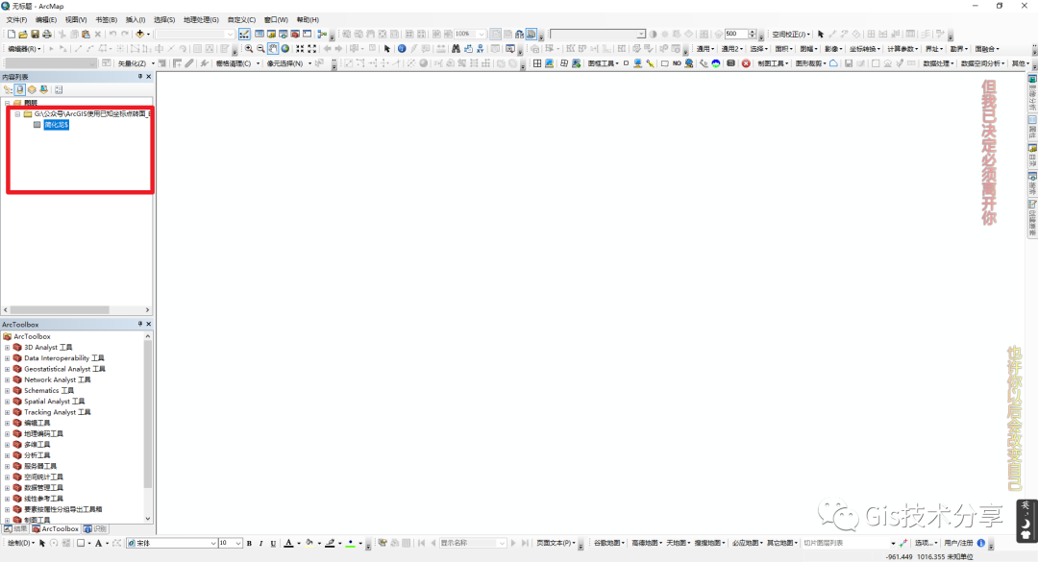Open the font color picker

pos(299,544)
